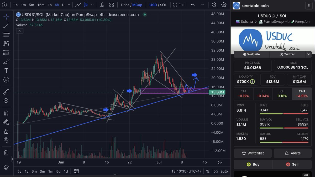315x177 pixels.
Task: Open time axis settings gear
Action: coord(220,162)
